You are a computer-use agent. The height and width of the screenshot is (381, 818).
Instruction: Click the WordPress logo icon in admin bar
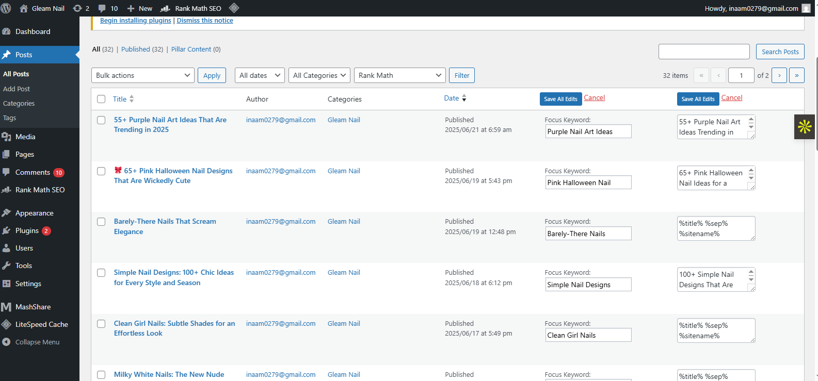pos(6,8)
